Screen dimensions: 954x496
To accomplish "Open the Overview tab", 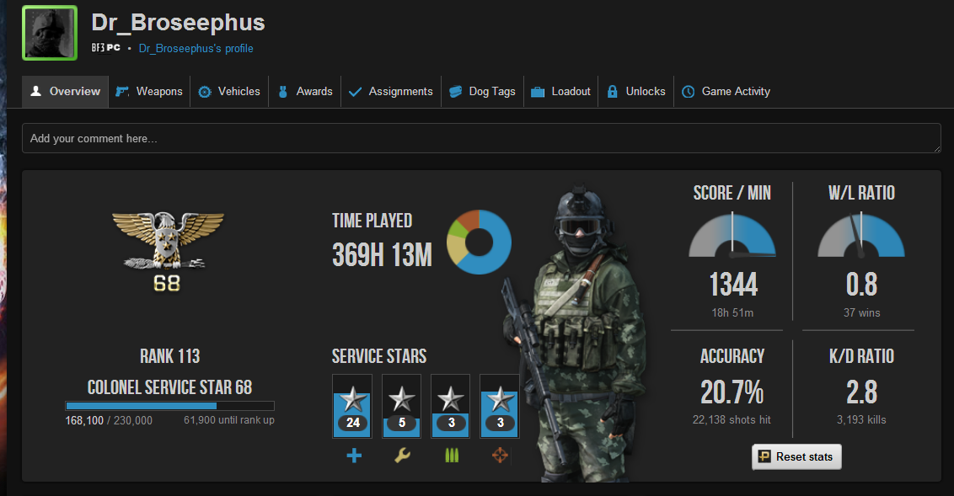I will (x=65, y=92).
